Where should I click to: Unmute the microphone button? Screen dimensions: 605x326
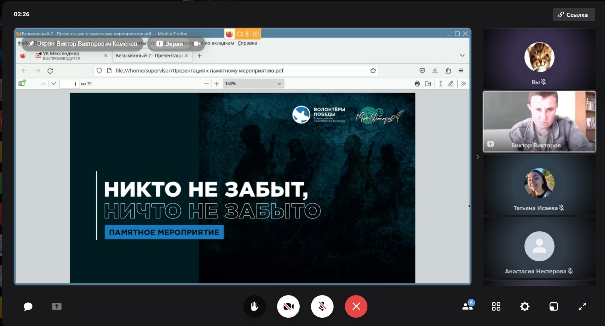(x=322, y=306)
